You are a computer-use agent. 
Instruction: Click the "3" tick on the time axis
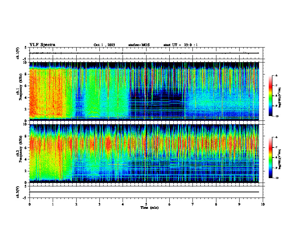click(99, 204)
